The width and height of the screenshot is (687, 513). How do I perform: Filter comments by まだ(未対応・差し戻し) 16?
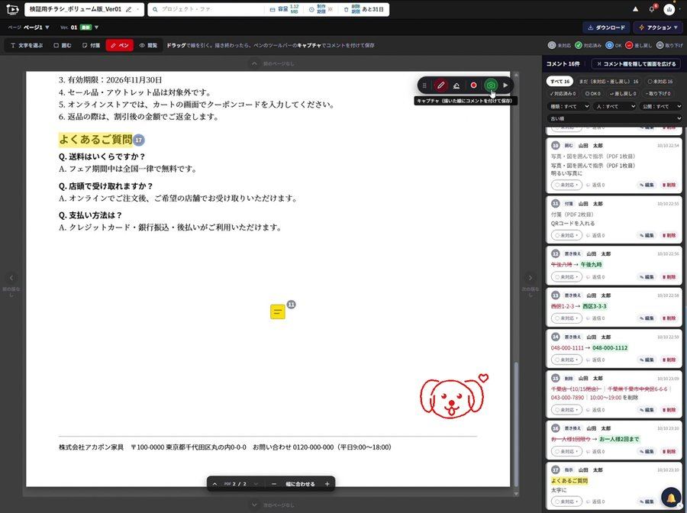608,82
